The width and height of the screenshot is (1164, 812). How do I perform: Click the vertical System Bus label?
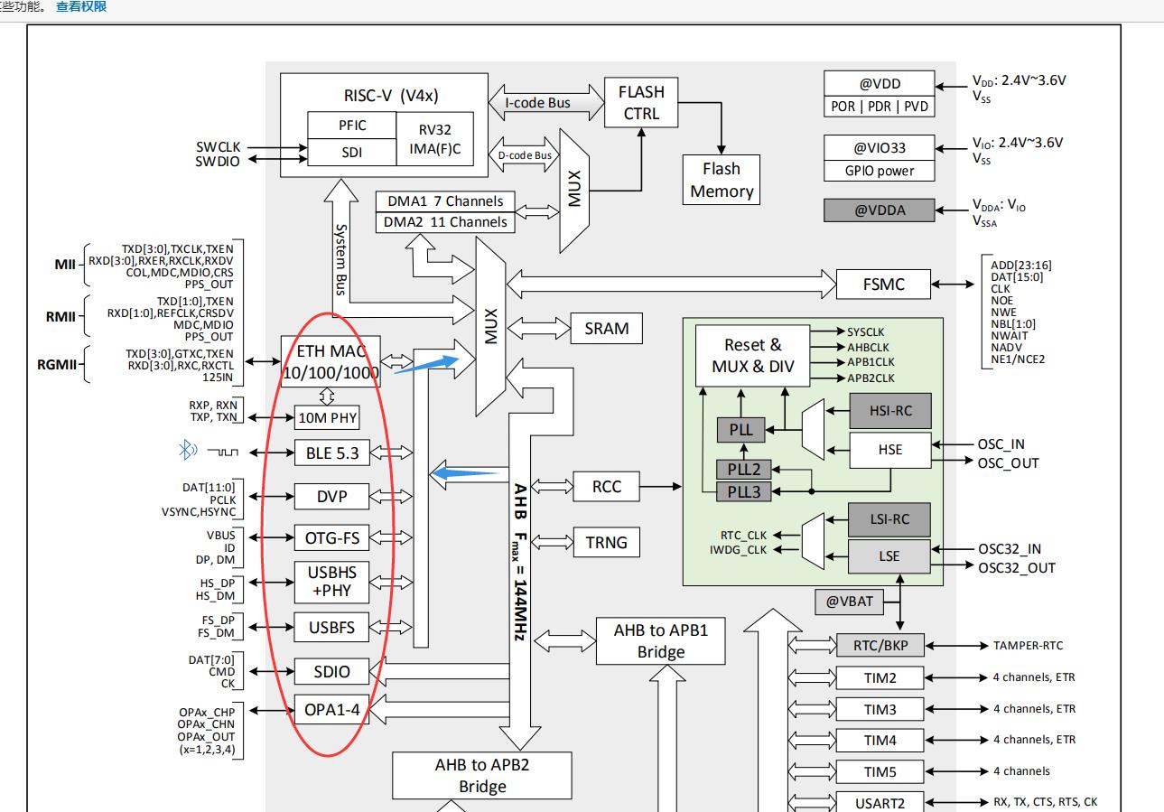click(341, 259)
